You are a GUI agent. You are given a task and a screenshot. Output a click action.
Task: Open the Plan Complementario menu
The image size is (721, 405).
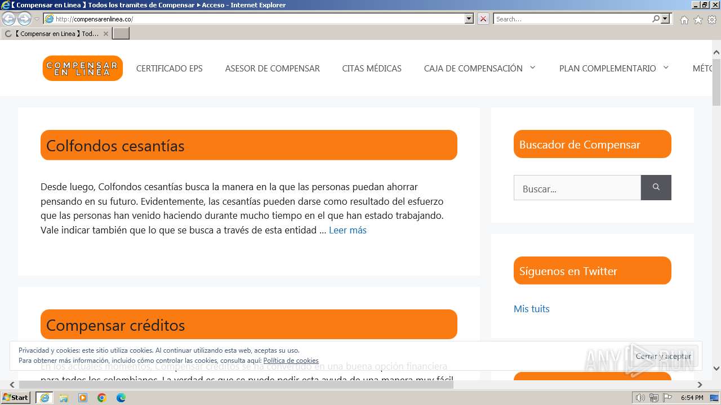(x=607, y=68)
